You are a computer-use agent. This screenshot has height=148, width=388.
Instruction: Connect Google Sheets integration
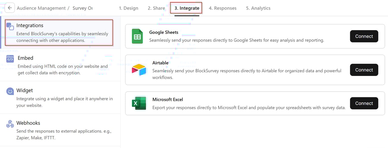pyautogui.click(x=364, y=36)
